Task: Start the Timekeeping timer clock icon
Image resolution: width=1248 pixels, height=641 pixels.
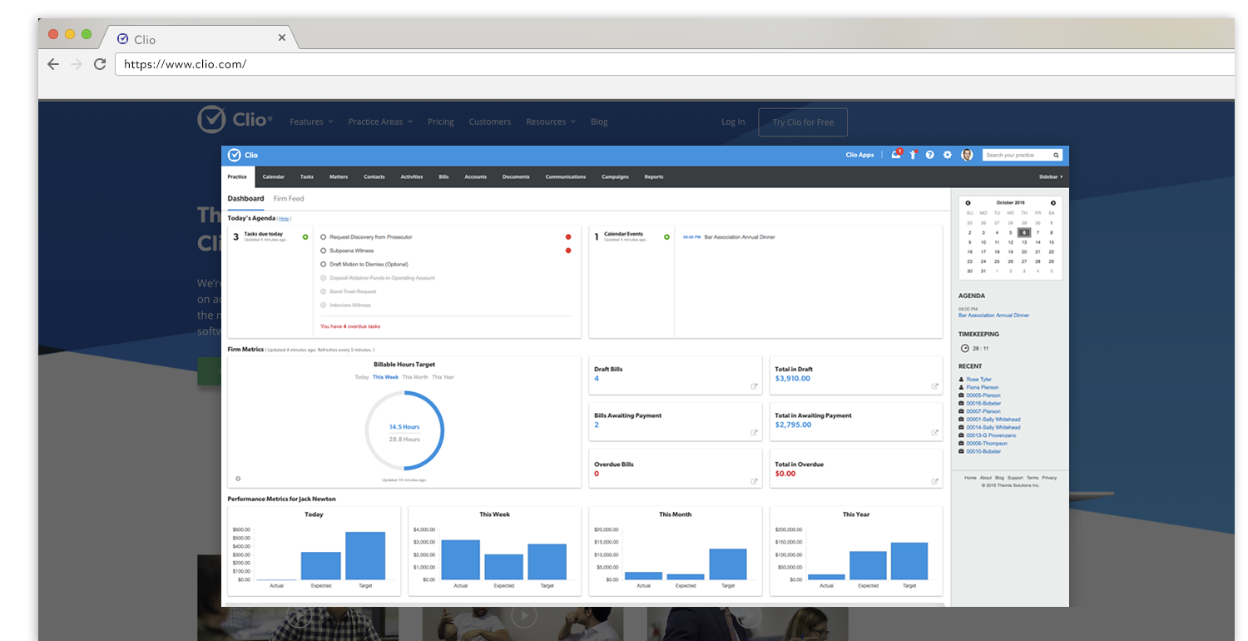Action: (x=964, y=348)
